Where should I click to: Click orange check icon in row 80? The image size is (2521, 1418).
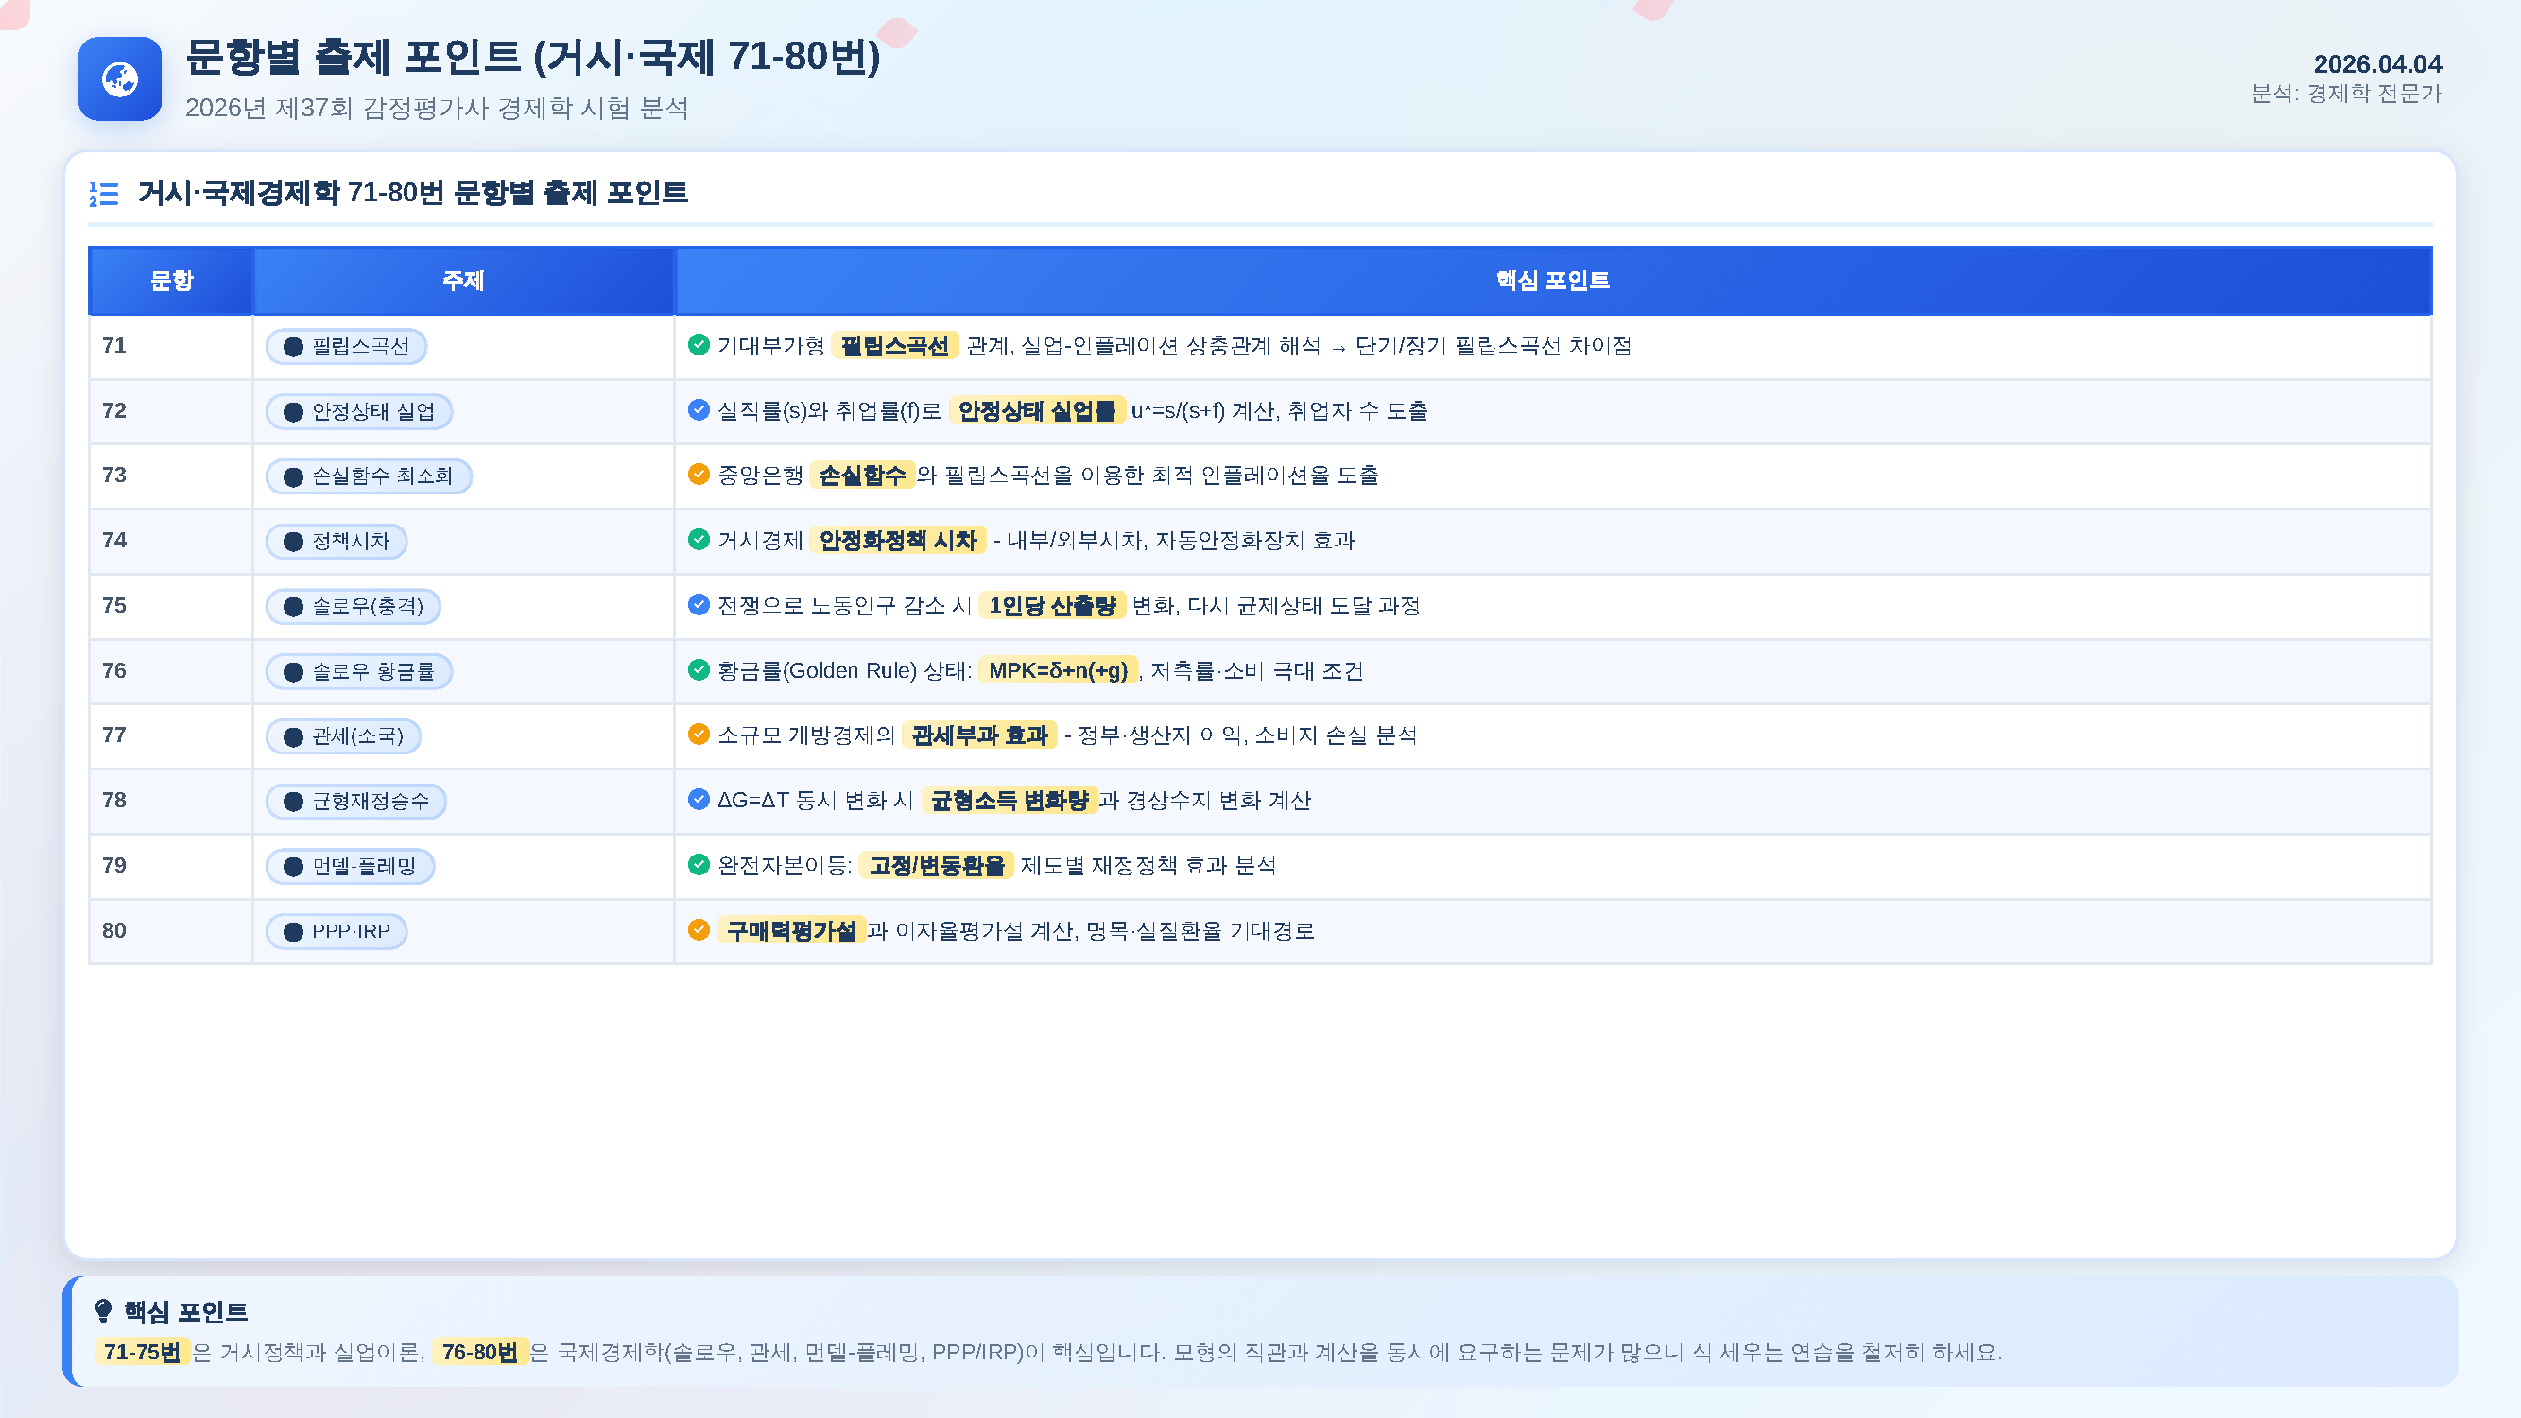tap(699, 929)
